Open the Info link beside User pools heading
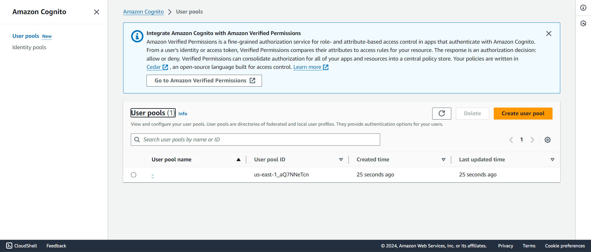 tap(183, 114)
